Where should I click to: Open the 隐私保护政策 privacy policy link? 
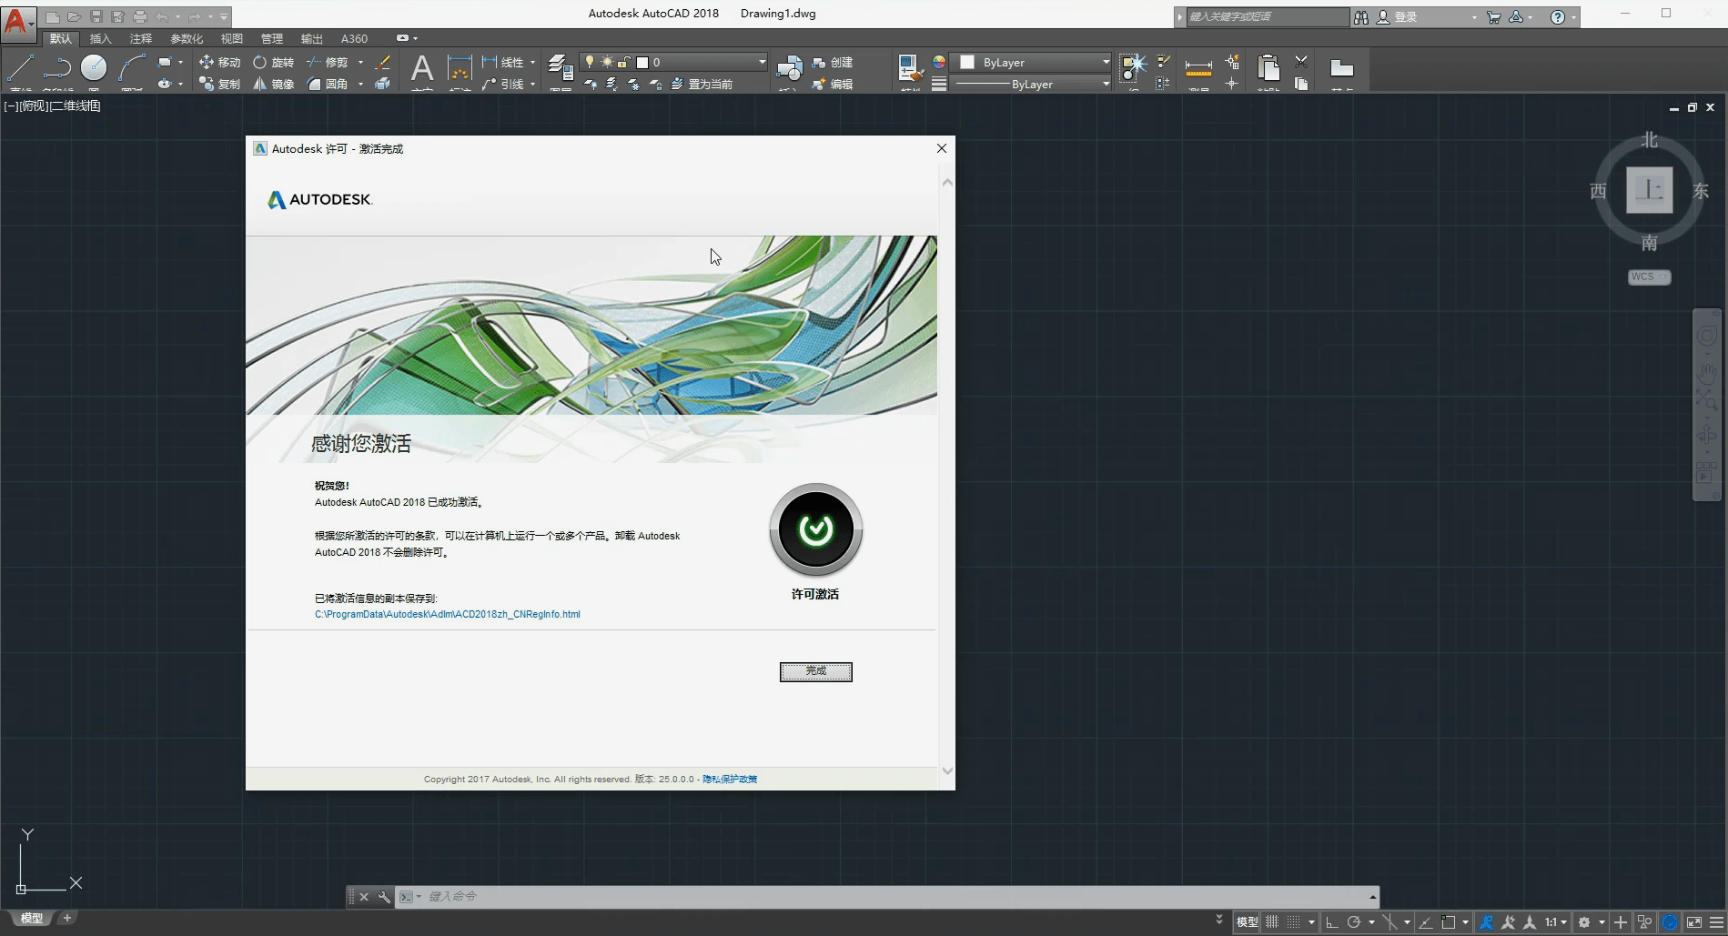pyautogui.click(x=730, y=779)
